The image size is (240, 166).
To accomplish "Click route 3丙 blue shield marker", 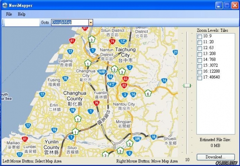I will point(137,139).
